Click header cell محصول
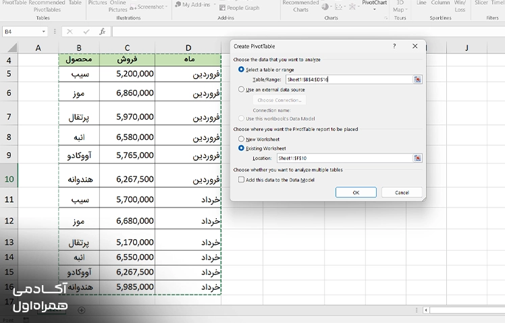Viewport: 505px width, 323px height. (79, 59)
